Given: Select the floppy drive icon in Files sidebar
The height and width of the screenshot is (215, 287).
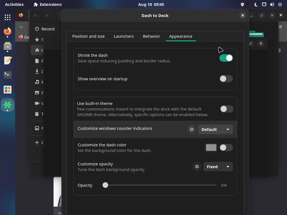Looking at the screenshot, I should click(x=37, y=128).
